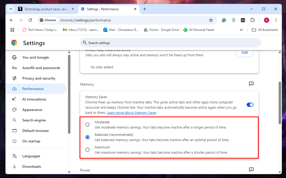
Task: Select Balanced (recommended) radio button
Action: point(87,137)
